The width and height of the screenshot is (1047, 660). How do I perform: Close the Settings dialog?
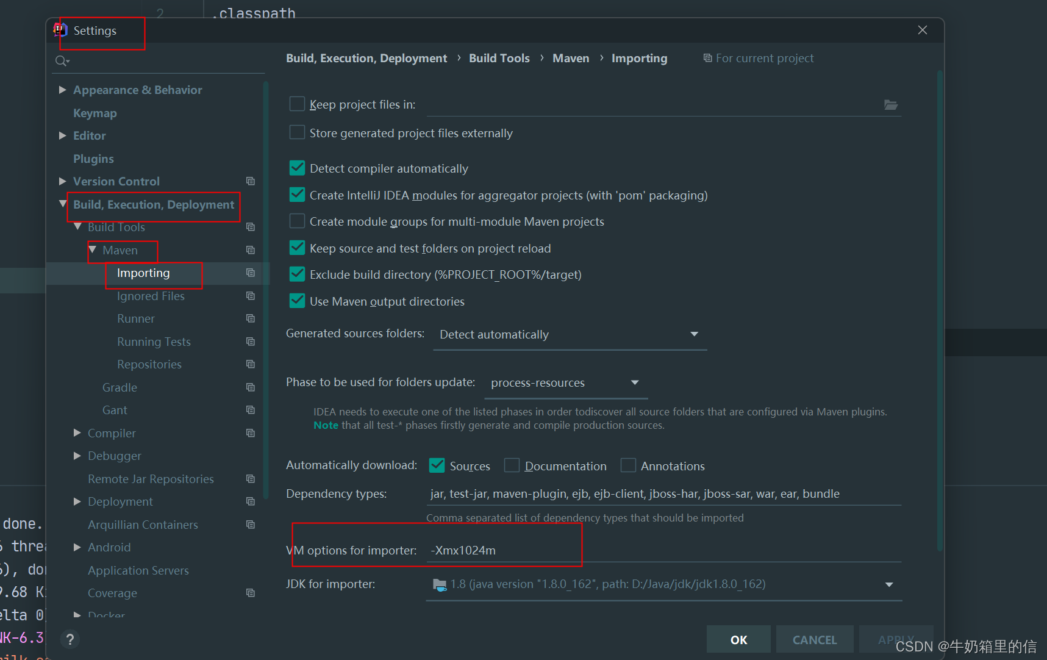click(923, 30)
